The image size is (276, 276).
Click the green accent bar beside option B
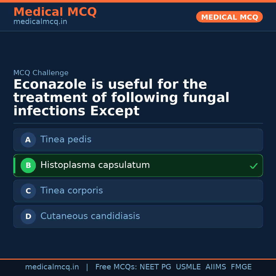[x=14, y=165]
